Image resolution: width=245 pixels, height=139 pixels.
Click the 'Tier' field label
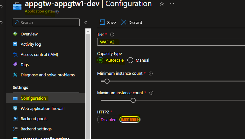pyautogui.click(x=100, y=34)
